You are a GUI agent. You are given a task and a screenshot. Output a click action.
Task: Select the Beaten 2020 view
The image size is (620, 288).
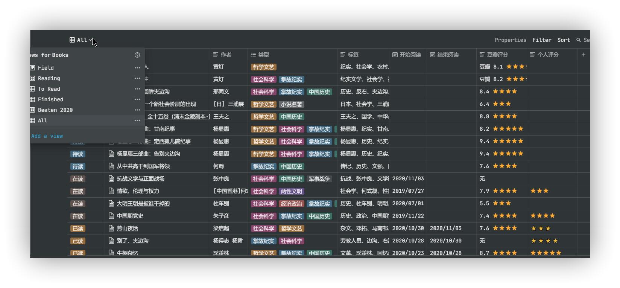coord(55,110)
